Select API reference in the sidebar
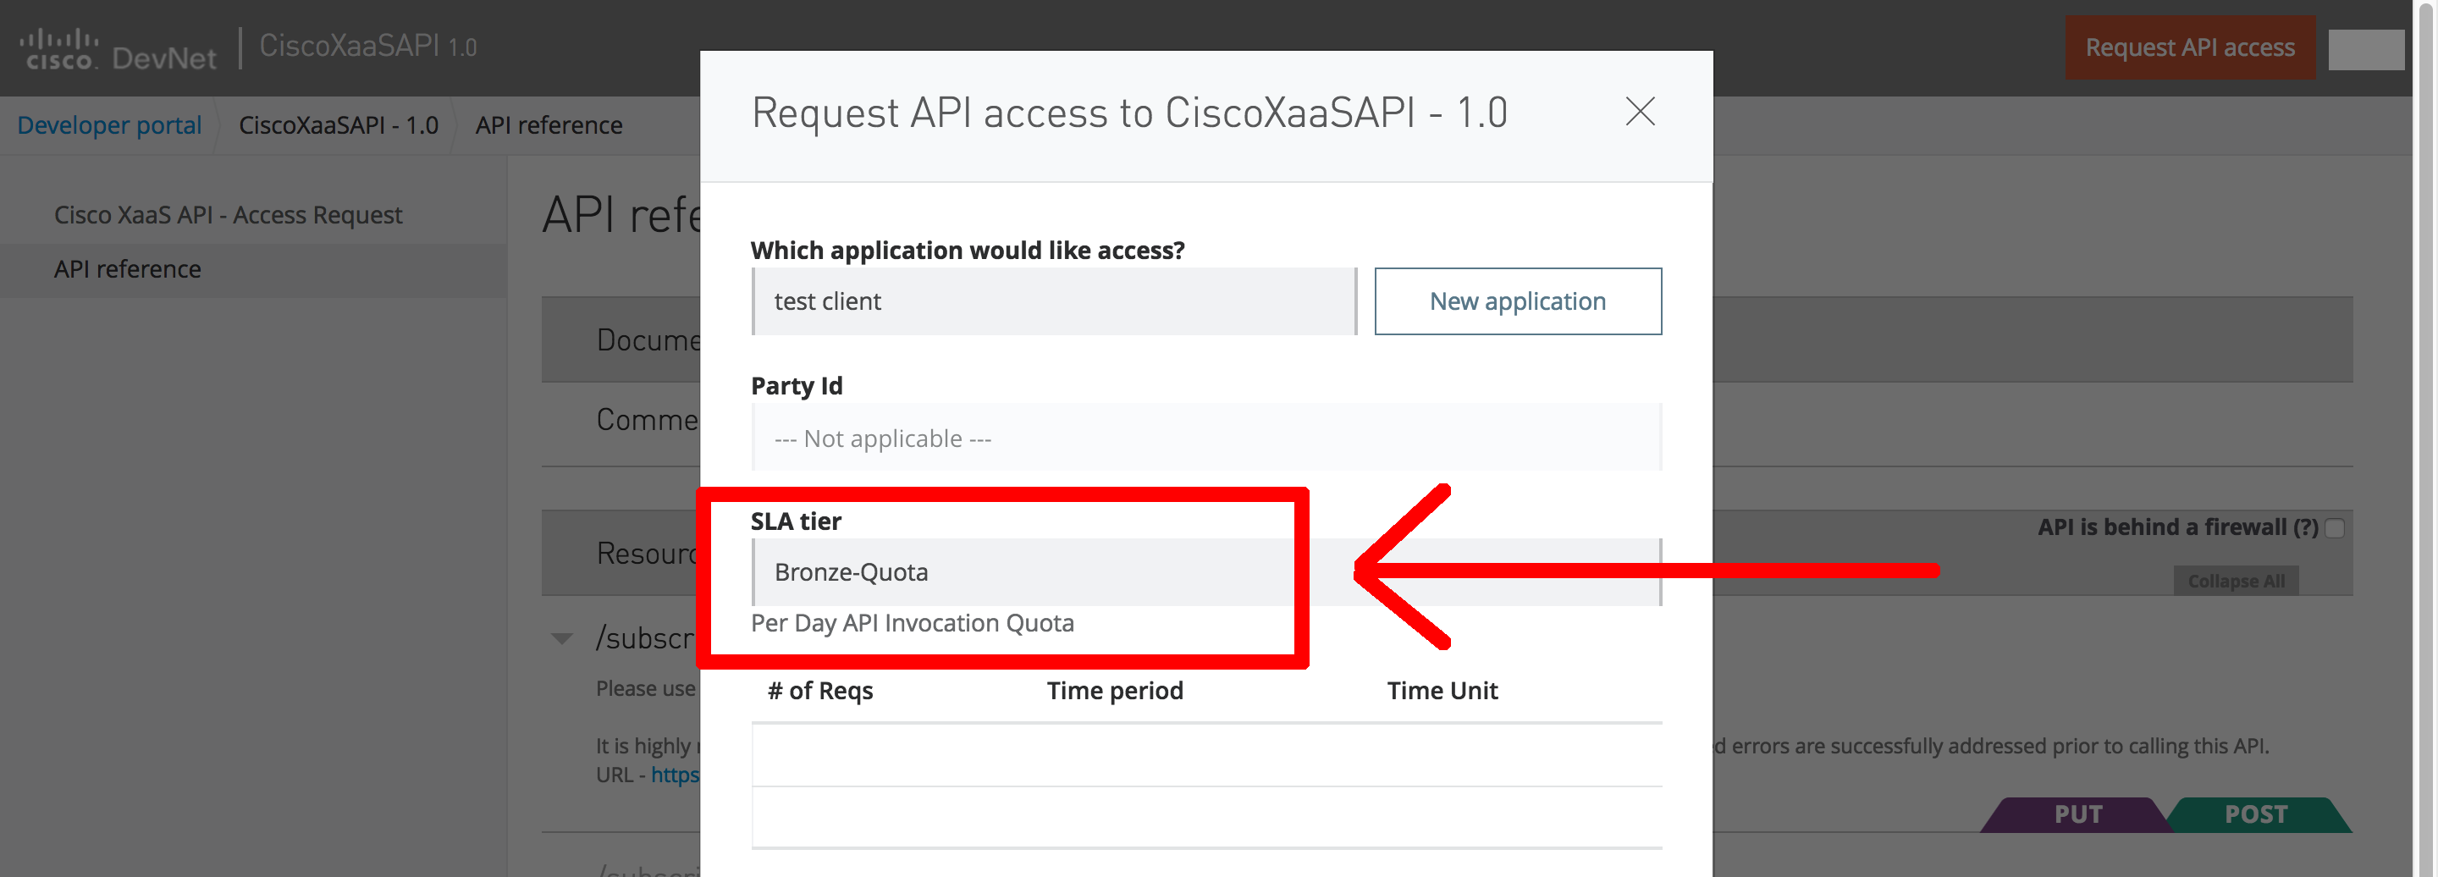This screenshot has width=2438, height=877. (x=127, y=270)
